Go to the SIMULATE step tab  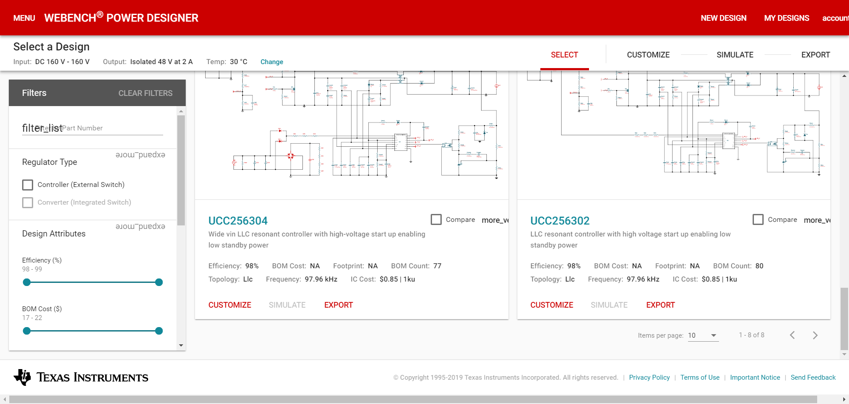pos(735,55)
